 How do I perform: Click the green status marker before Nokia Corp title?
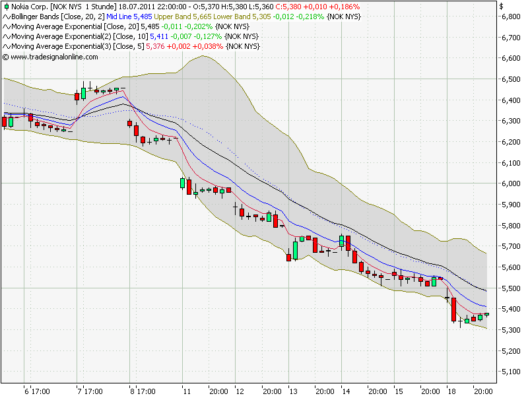tap(7, 5)
